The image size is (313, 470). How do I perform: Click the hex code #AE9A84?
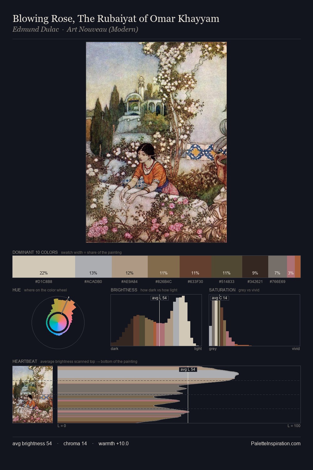click(x=130, y=281)
